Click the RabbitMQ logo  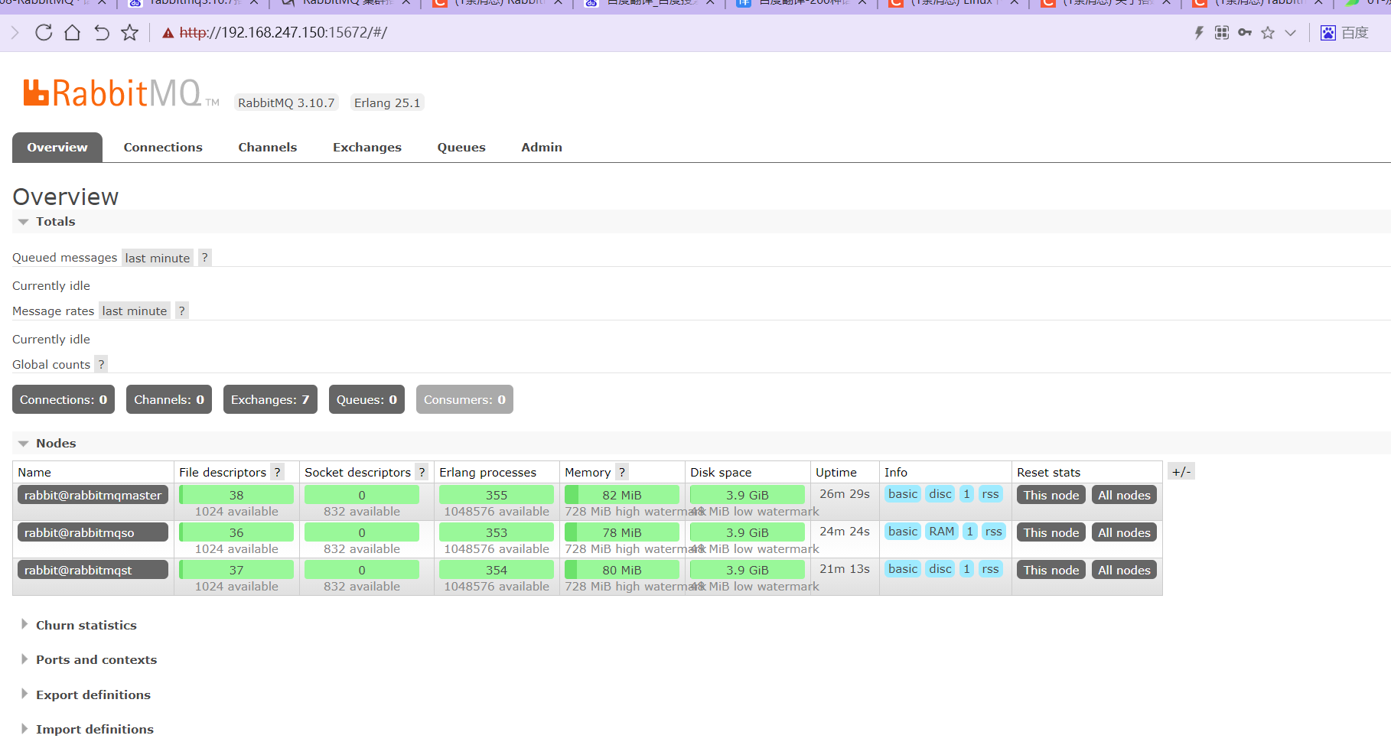(121, 94)
